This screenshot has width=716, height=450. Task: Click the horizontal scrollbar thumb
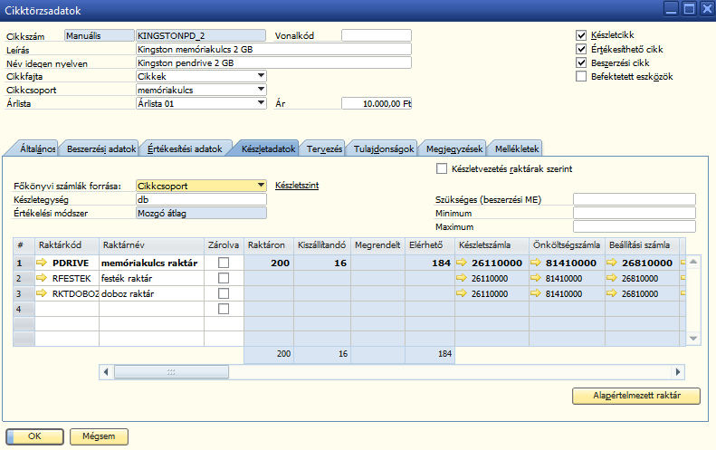pos(171,372)
